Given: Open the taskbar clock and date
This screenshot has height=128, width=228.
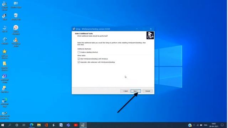Looking at the screenshot, I should coord(214,125).
